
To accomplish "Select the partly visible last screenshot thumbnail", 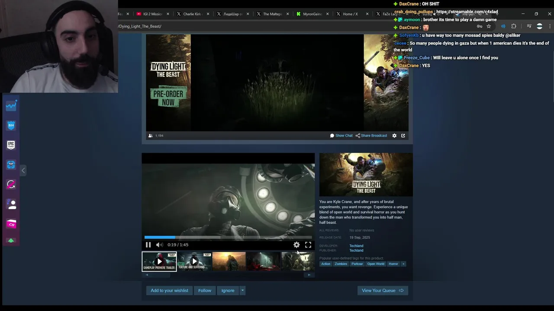I will pos(298,262).
